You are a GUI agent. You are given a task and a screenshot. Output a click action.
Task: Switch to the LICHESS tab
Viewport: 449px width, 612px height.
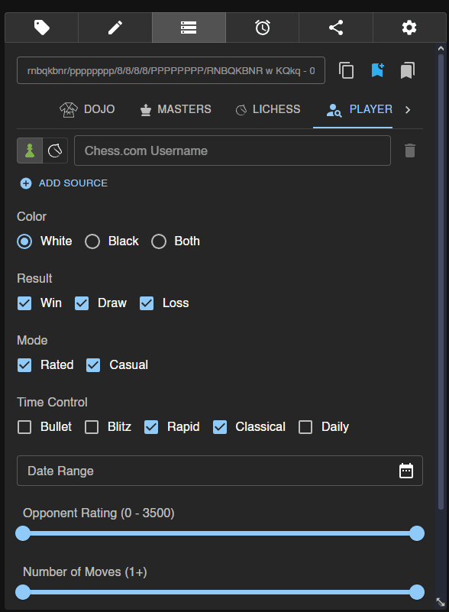[268, 109]
